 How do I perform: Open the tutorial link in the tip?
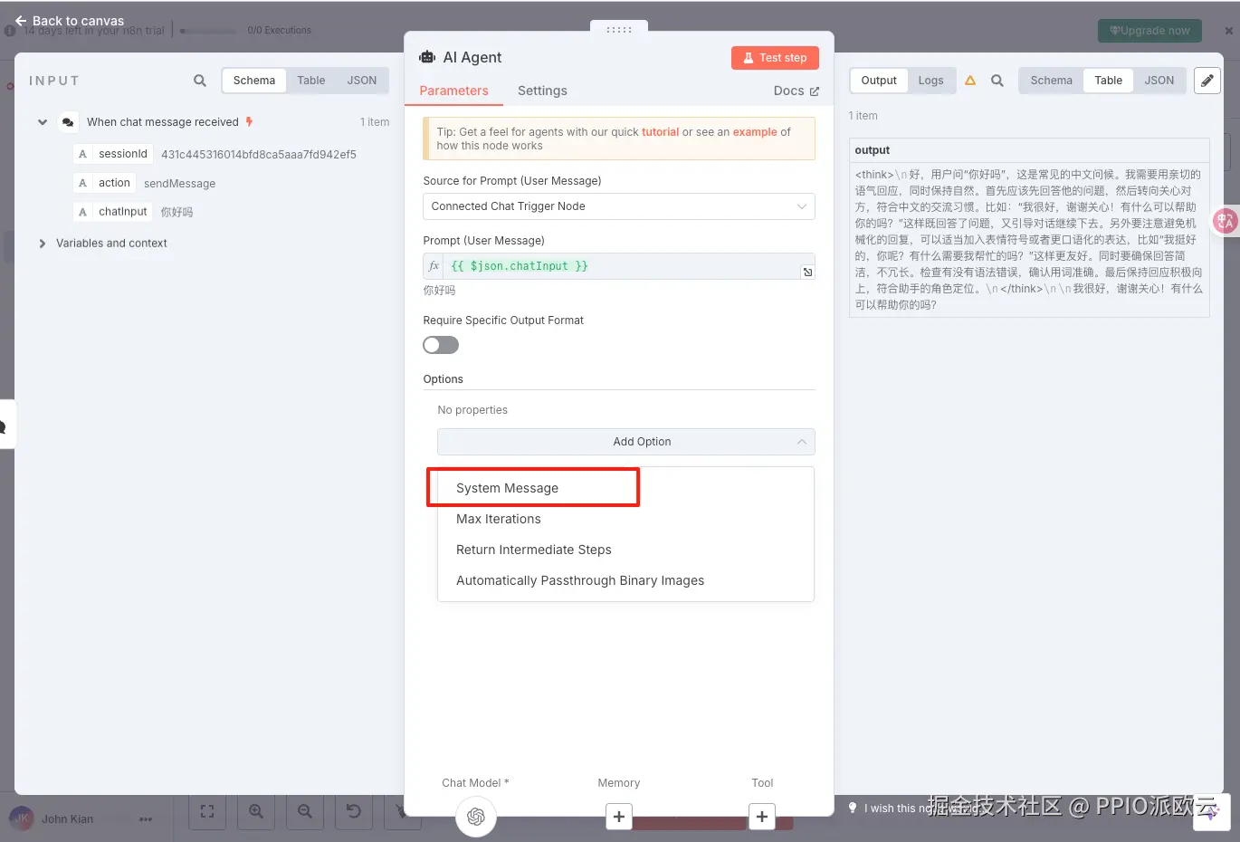[660, 132]
